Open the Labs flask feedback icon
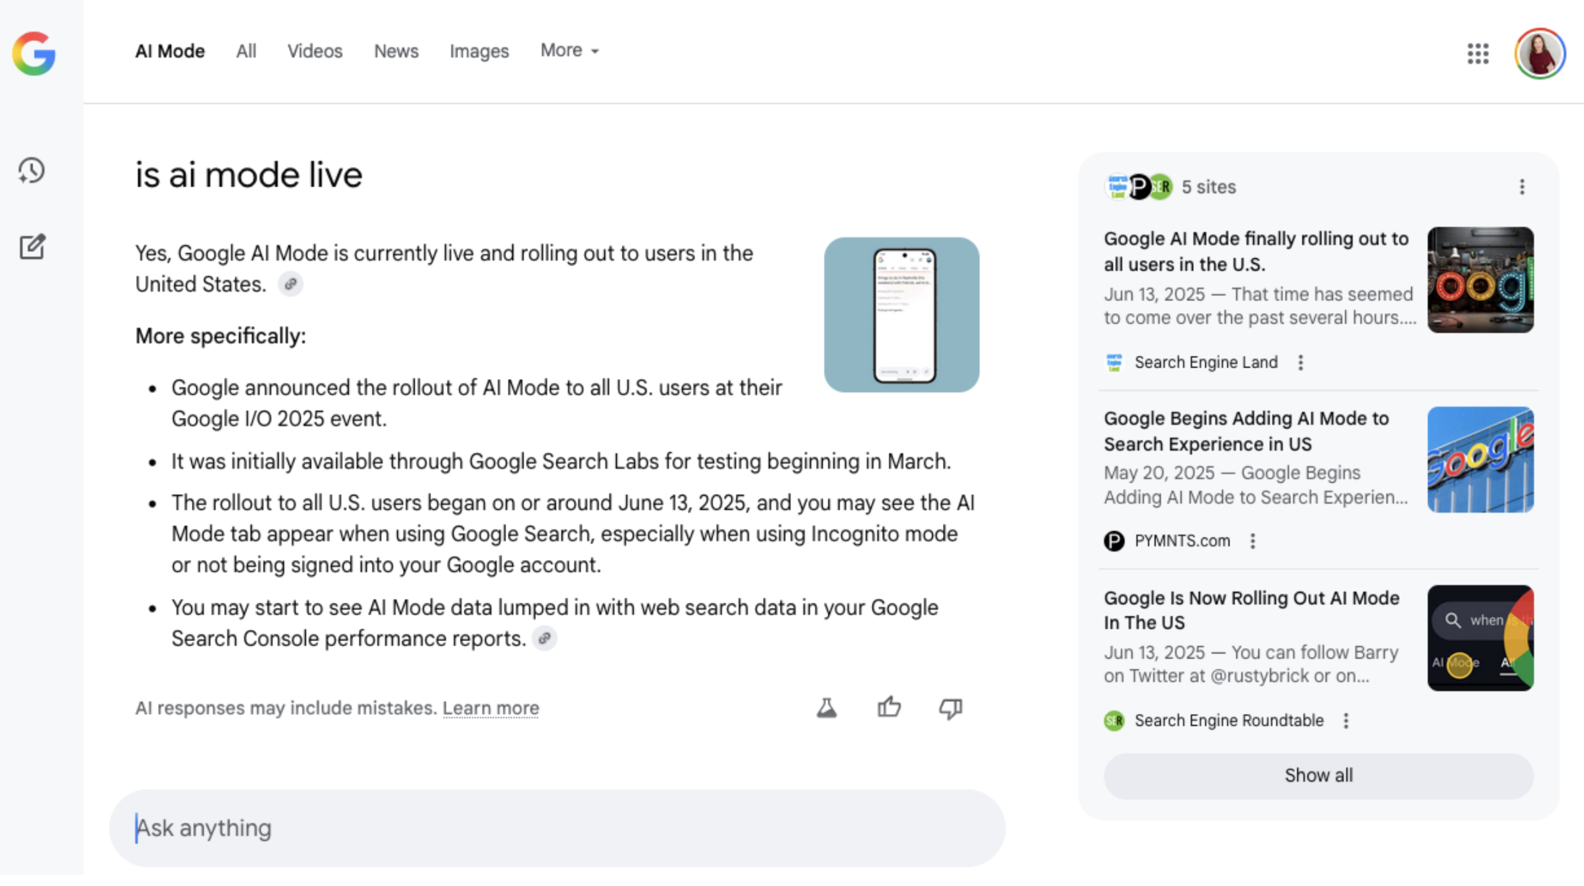The image size is (1584, 886). pos(827,708)
